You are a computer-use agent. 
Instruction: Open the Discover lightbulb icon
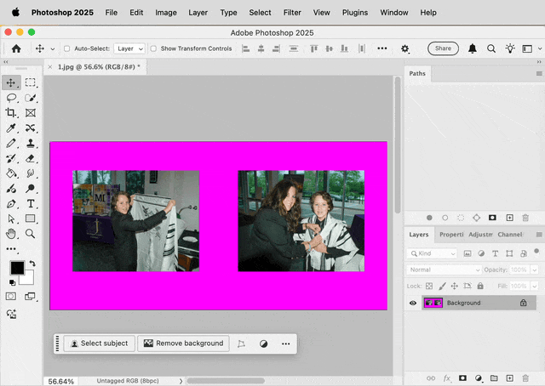[510, 48]
